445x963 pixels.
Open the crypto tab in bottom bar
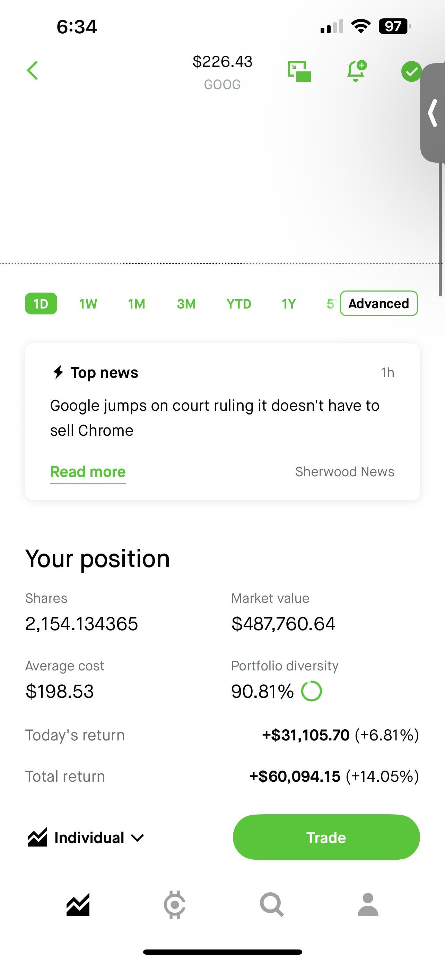174,905
